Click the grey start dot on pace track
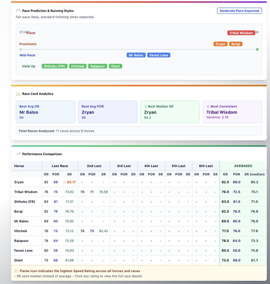The image size is (270, 284). coord(21,50)
